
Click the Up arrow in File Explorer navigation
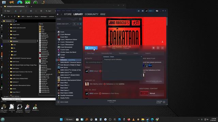click(15, 17)
